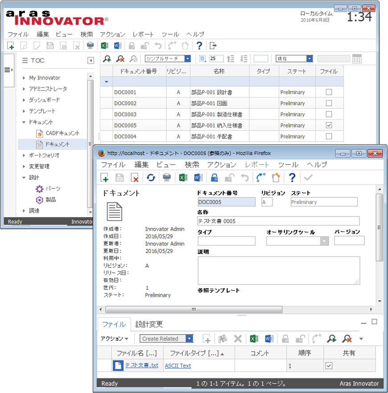Export to Excel from the main Aras toolbar
388x393 pixels.
(104, 46)
